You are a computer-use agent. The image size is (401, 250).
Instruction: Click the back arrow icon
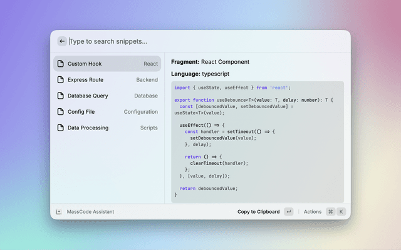click(61, 41)
